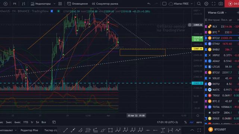The width and height of the screenshot is (239, 134).
Task: Select the ray line drawing tool
Action: pos(73,130)
